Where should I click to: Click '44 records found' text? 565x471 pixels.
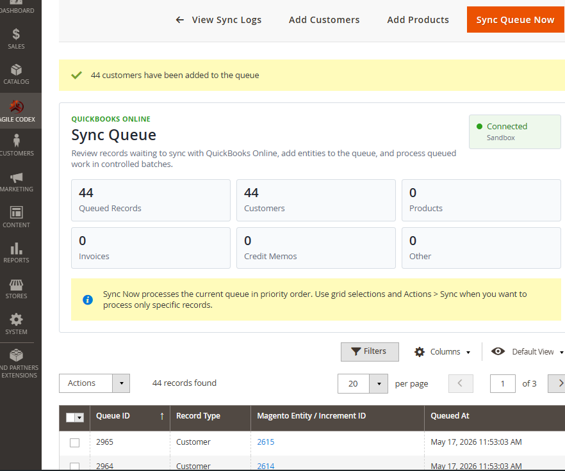[x=184, y=383]
